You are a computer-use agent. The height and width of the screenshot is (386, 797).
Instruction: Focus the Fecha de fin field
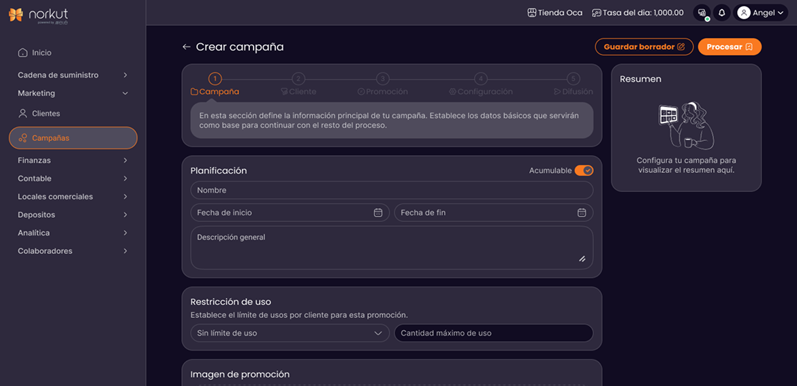coord(494,212)
